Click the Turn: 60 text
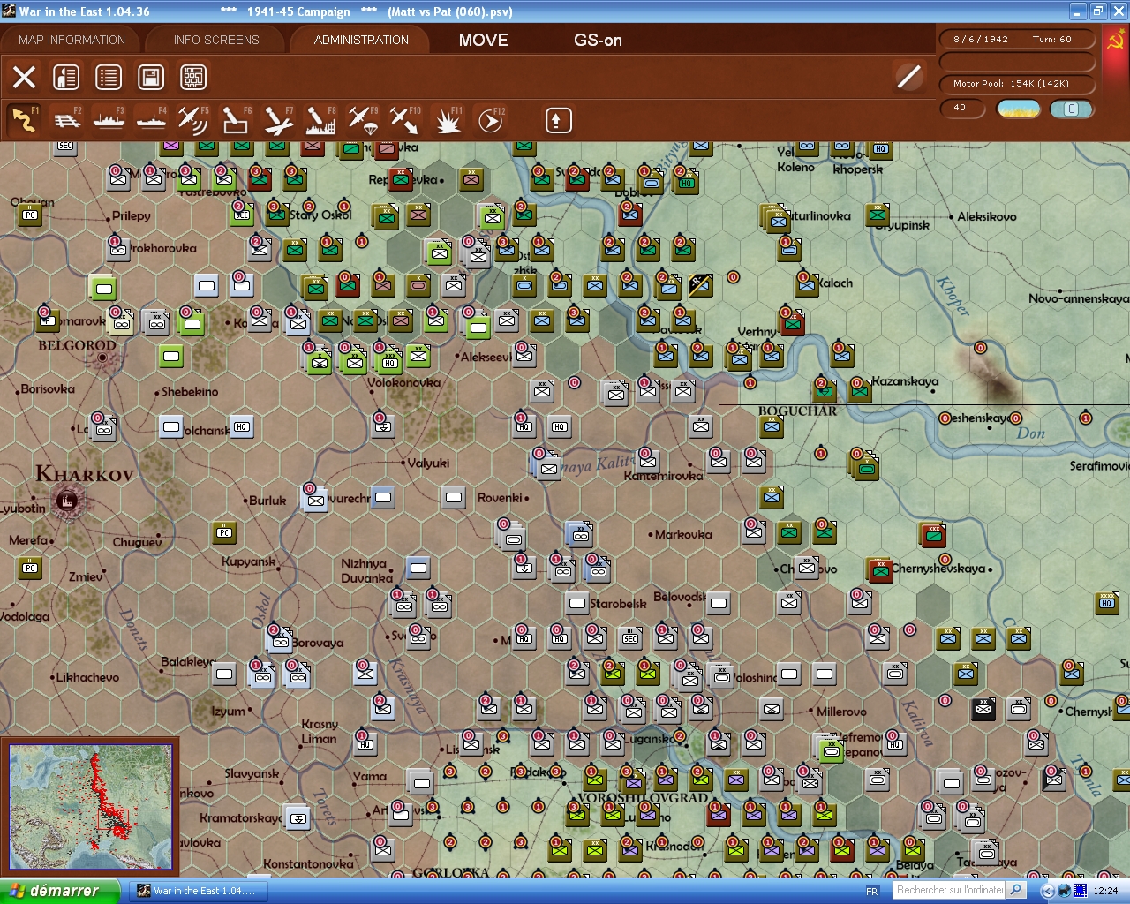1130x904 pixels. [x=1052, y=40]
